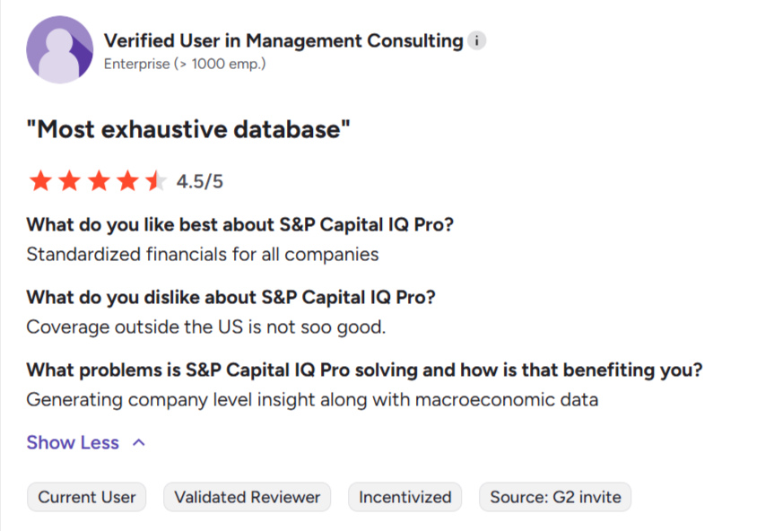
Task: Click the Validated Reviewer badge
Action: click(x=247, y=497)
